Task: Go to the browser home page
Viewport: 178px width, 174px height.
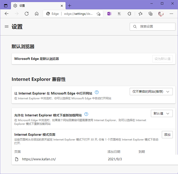Action: tap(37, 14)
